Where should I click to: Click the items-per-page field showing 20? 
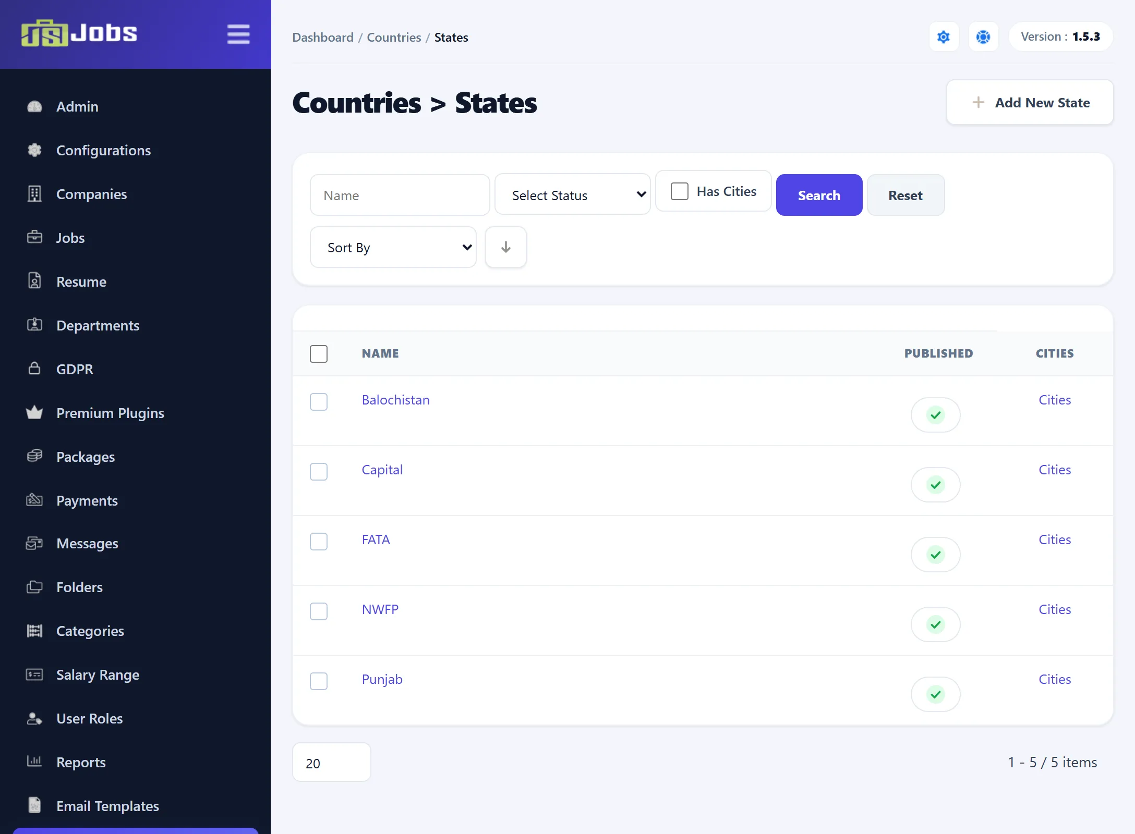tap(332, 763)
